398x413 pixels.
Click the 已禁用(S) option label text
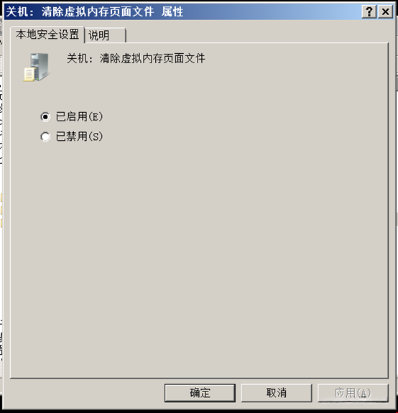pos(79,136)
